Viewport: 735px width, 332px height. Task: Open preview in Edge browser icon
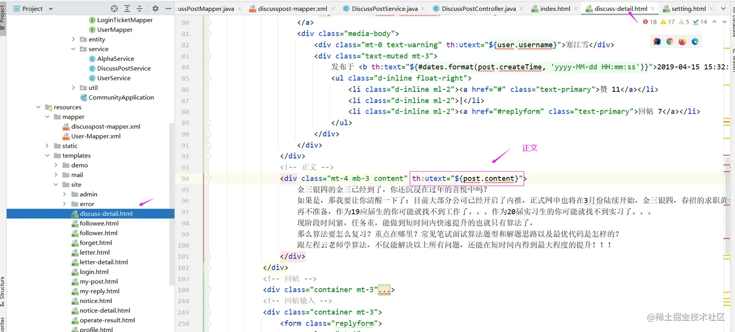click(695, 42)
